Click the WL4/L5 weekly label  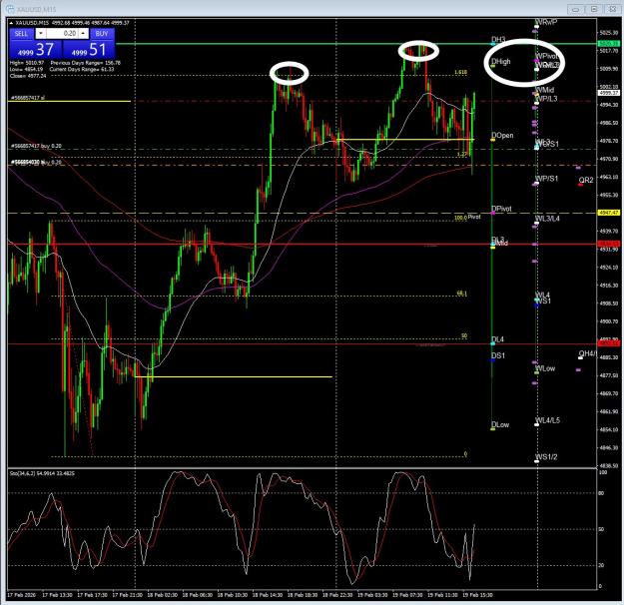coord(547,420)
